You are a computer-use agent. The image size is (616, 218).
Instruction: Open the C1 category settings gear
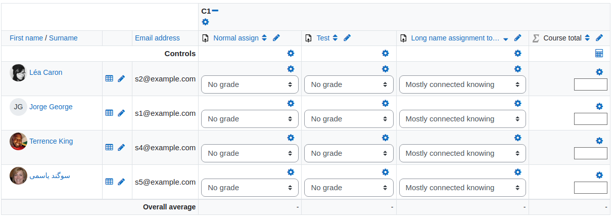tap(205, 22)
